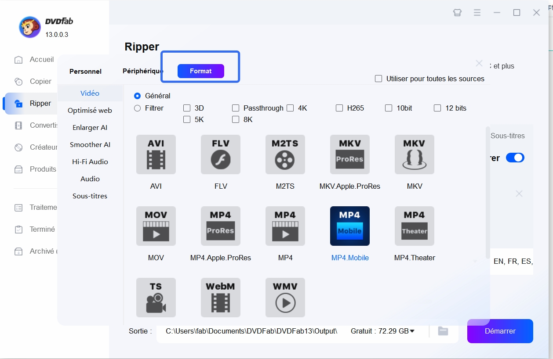Pick the WMV format icon
The image size is (553, 359).
[x=285, y=298]
